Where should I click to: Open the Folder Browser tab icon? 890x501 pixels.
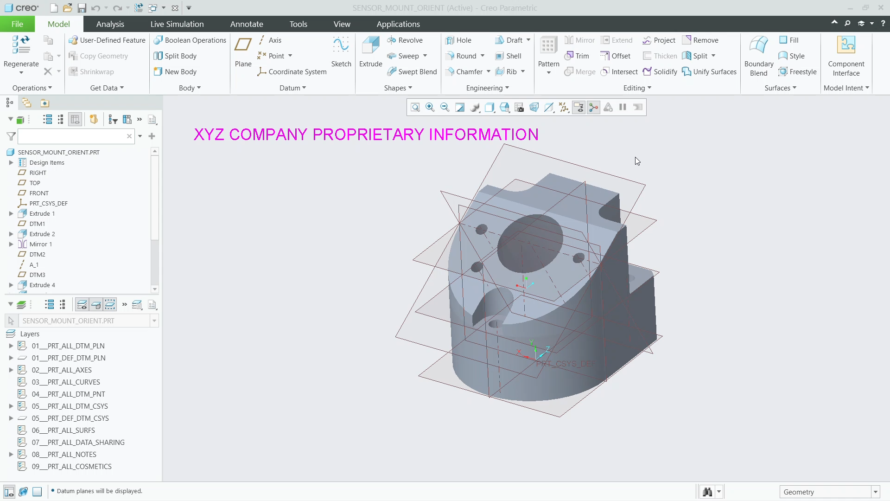click(x=26, y=103)
